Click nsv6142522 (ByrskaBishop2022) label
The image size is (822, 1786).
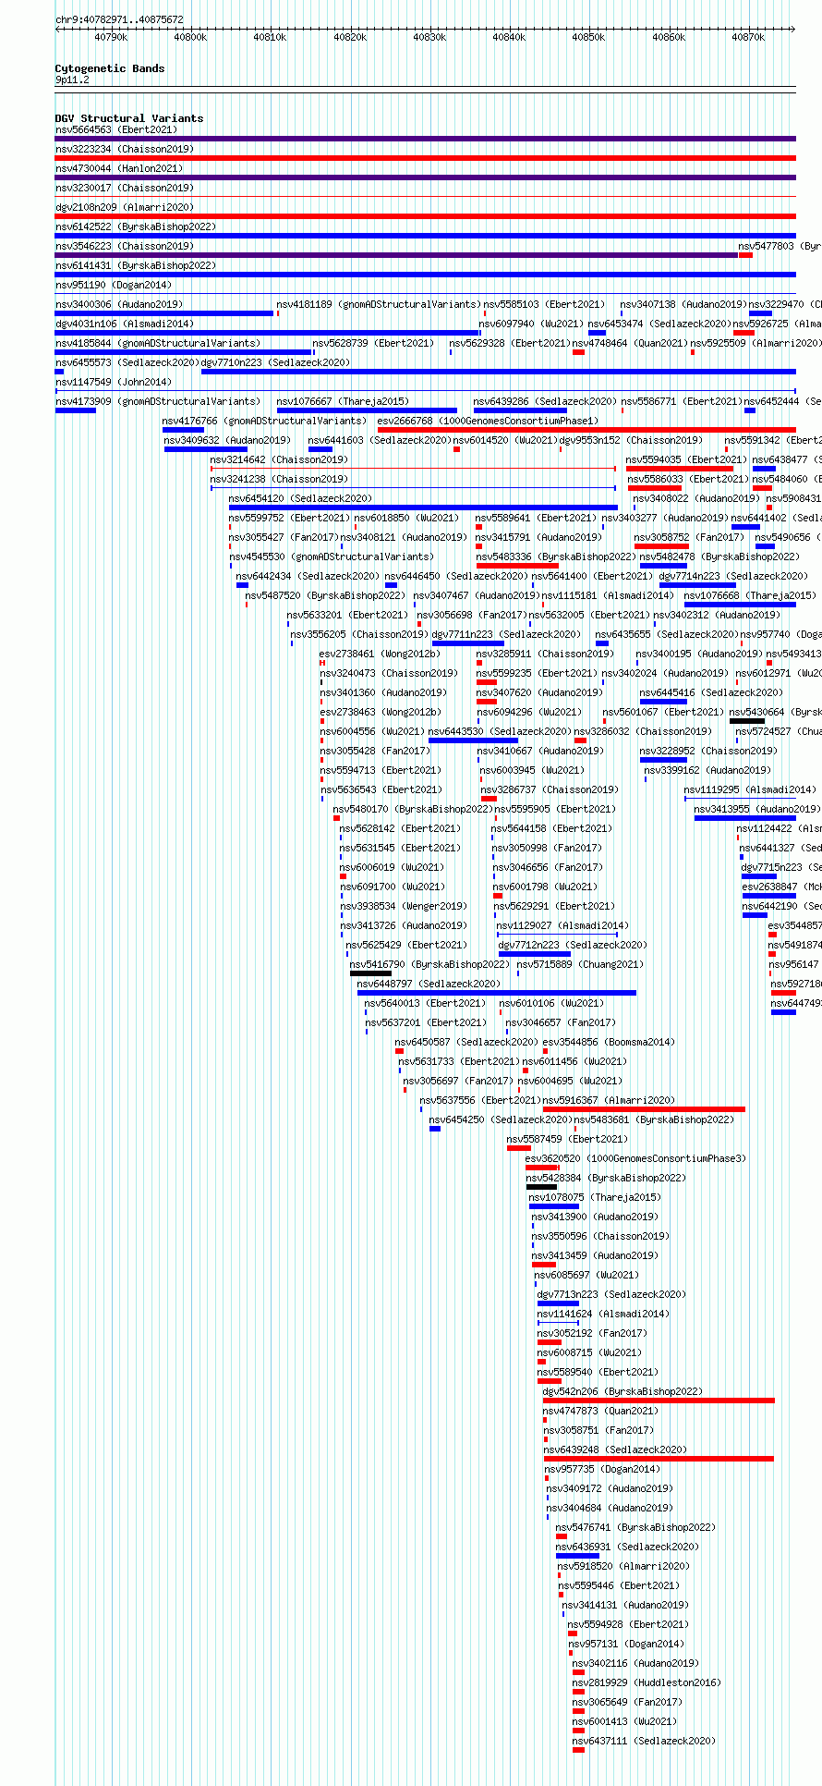[x=136, y=227]
